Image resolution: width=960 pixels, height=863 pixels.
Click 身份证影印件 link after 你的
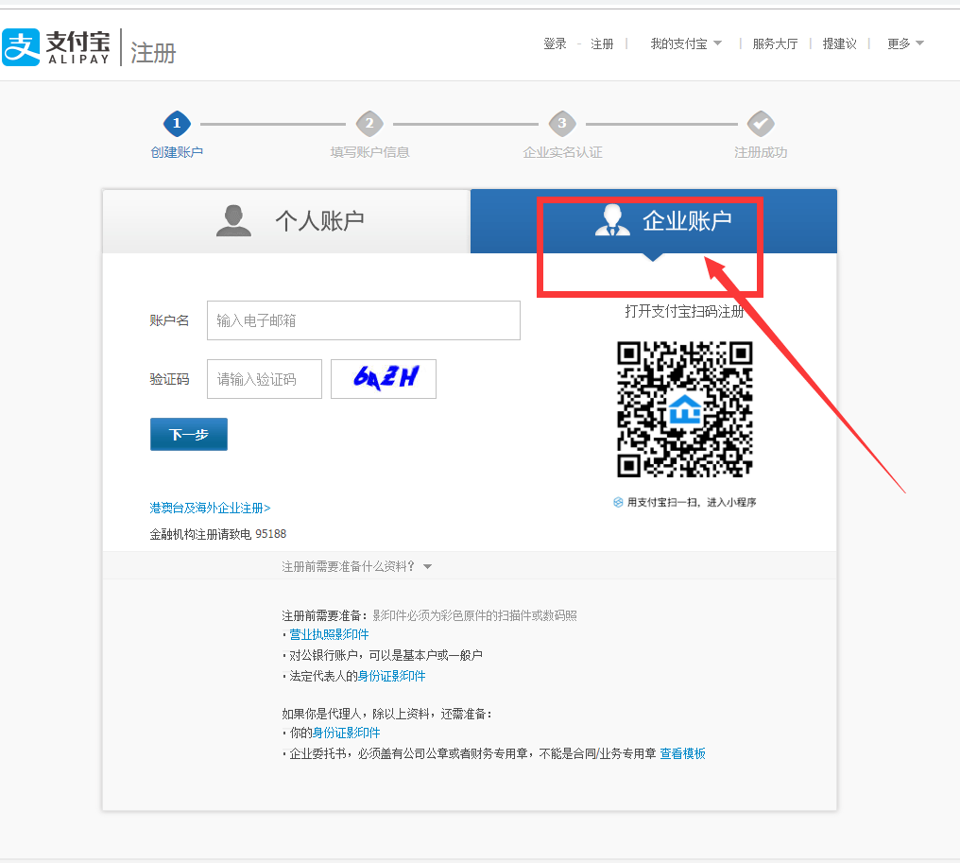pyautogui.click(x=347, y=733)
